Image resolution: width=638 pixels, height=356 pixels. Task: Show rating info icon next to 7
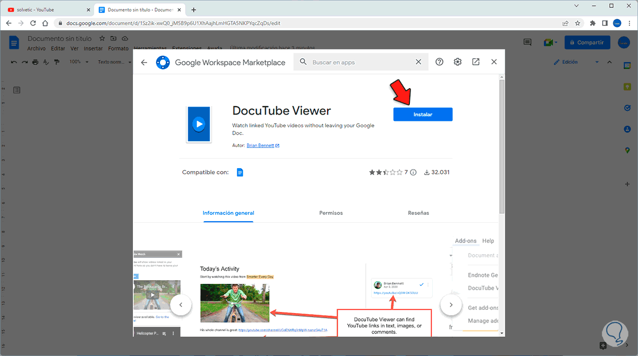[413, 172]
